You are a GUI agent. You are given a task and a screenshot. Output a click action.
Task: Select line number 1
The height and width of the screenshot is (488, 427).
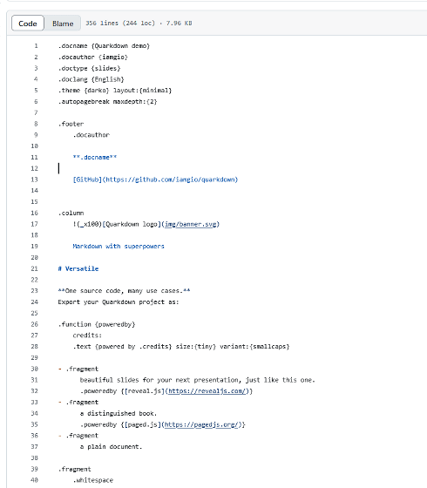click(x=36, y=45)
